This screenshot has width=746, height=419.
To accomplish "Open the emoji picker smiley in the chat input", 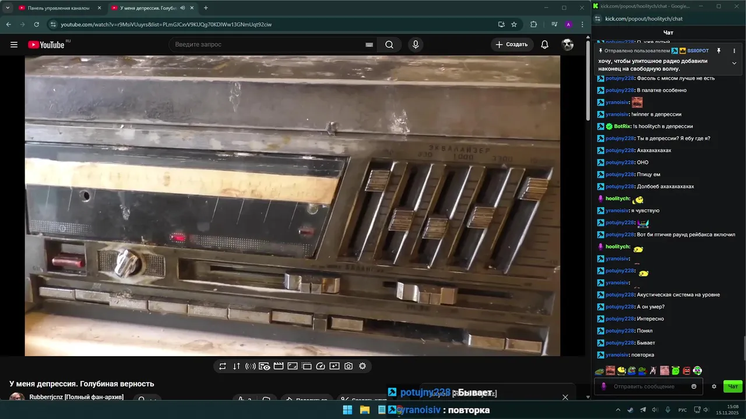I will pyautogui.click(x=694, y=386).
